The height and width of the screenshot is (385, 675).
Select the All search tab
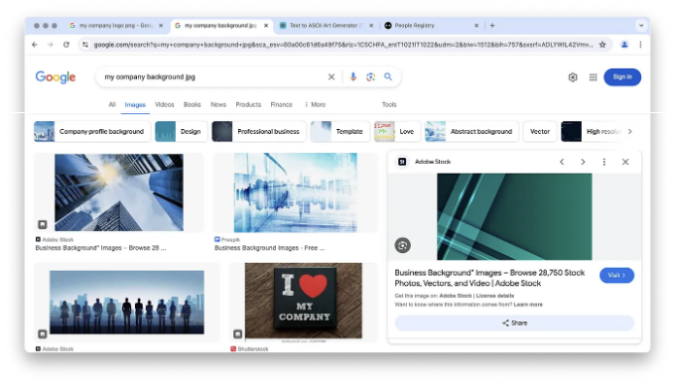pos(112,104)
